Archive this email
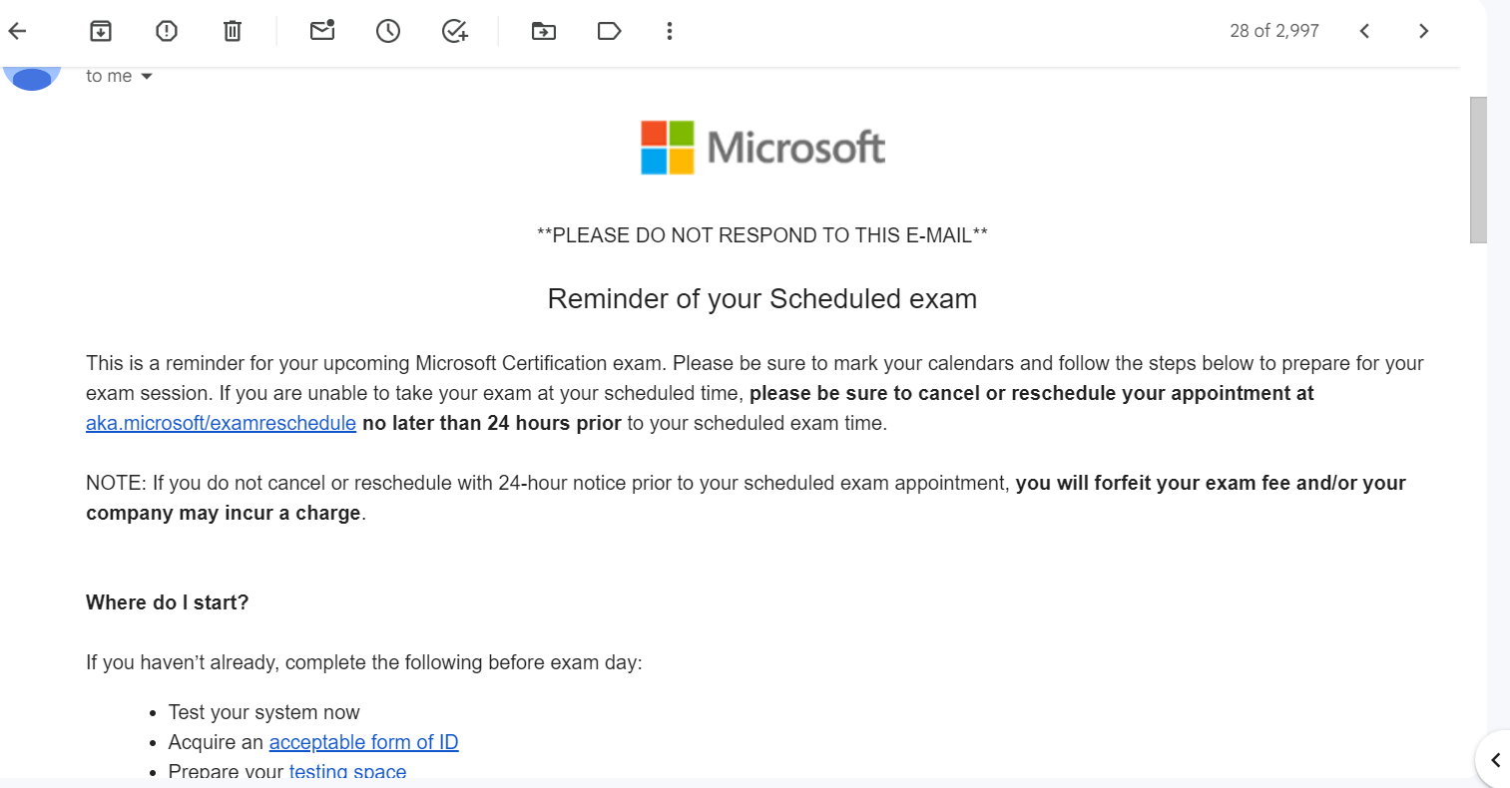The height and width of the screenshot is (788, 1510). click(x=101, y=31)
